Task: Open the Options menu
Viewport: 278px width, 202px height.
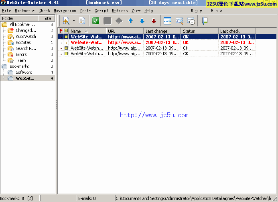Action: pyautogui.click(x=120, y=10)
